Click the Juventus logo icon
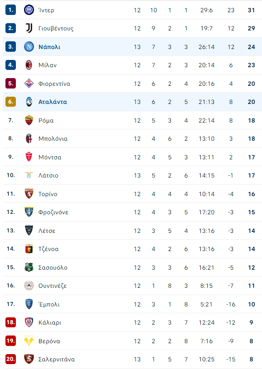Image resolution: width=262 pixels, height=370 pixels. [x=29, y=28]
